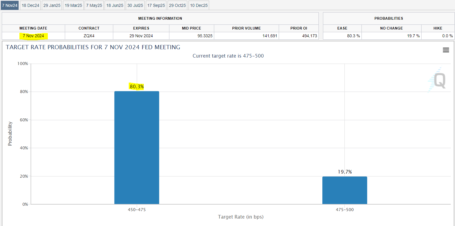The image size is (455, 226).
Task: Select the 17 Sep25 meeting tab
Action: (x=156, y=5)
